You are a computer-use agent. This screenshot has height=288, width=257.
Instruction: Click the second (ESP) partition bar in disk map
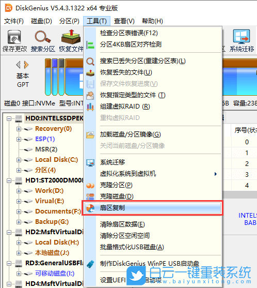pyautogui.click(x=55, y=77)
